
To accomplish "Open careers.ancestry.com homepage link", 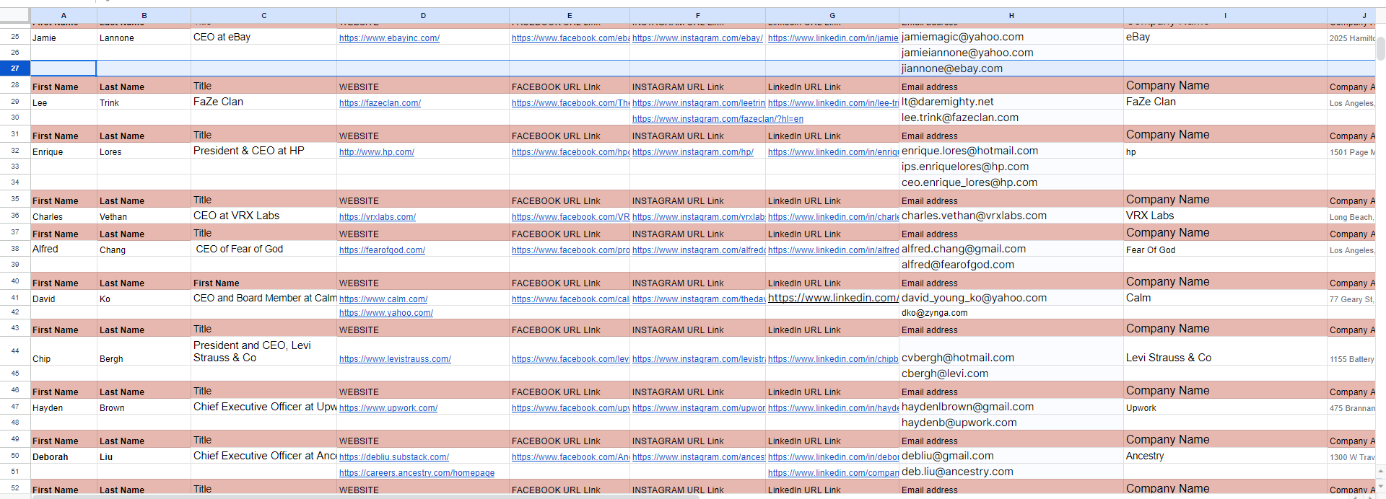I will pos(417,473).
